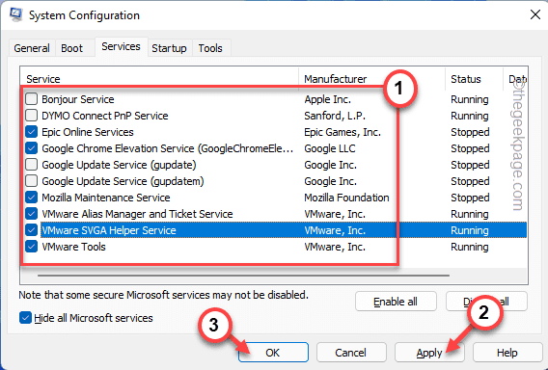Select Google Update Service (gupdatem) name
Image resolution: width=548 pixels, height=370 pixels.
point(123,181)
